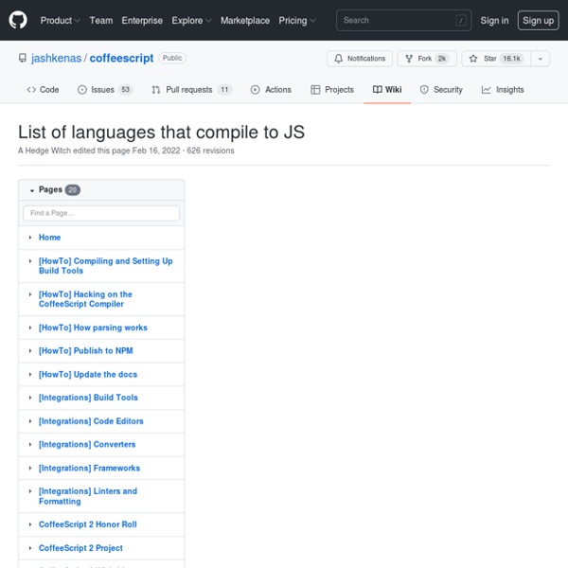This screenshot has height=568, width=568.
Task: Click the Projects table icon
Action: click(x=315, y=90)
